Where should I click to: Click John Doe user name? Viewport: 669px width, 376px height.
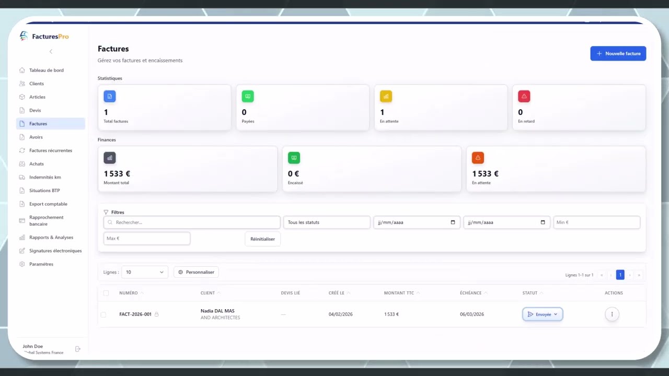pyautogui.click(x=32, y=346)
